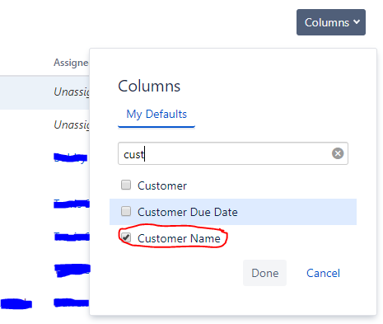Uncheck the Customer Name checkbox
This screenshot has width=383, height=324.
[x=126, y=237]
